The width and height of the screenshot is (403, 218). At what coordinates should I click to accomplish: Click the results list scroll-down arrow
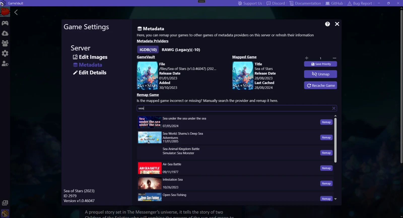coord(335,199)
